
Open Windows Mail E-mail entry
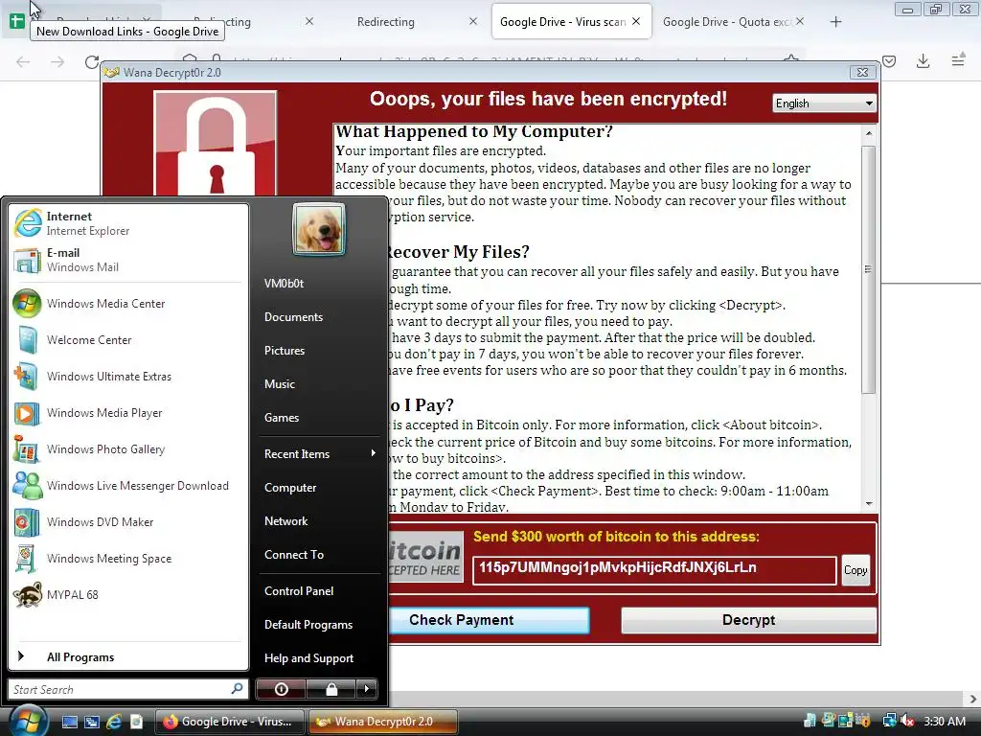tap(127, 260)
